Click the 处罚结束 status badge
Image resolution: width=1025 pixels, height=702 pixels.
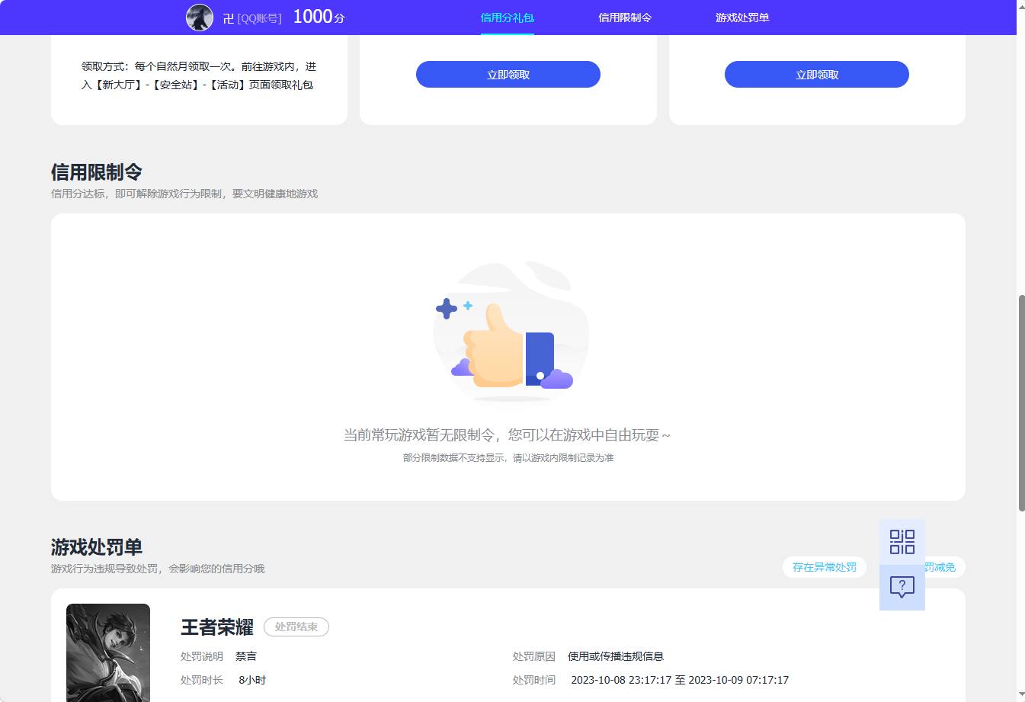(296, 627)
